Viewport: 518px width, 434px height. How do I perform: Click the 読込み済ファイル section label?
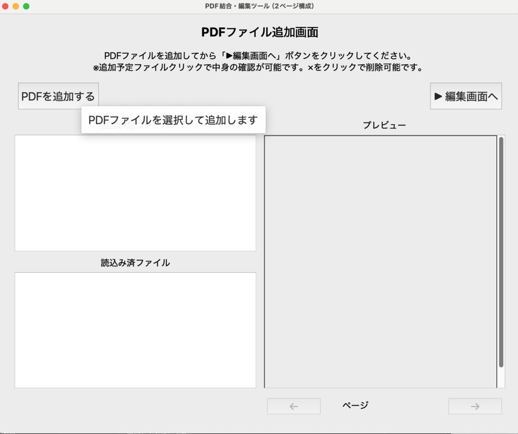point(135,263)
